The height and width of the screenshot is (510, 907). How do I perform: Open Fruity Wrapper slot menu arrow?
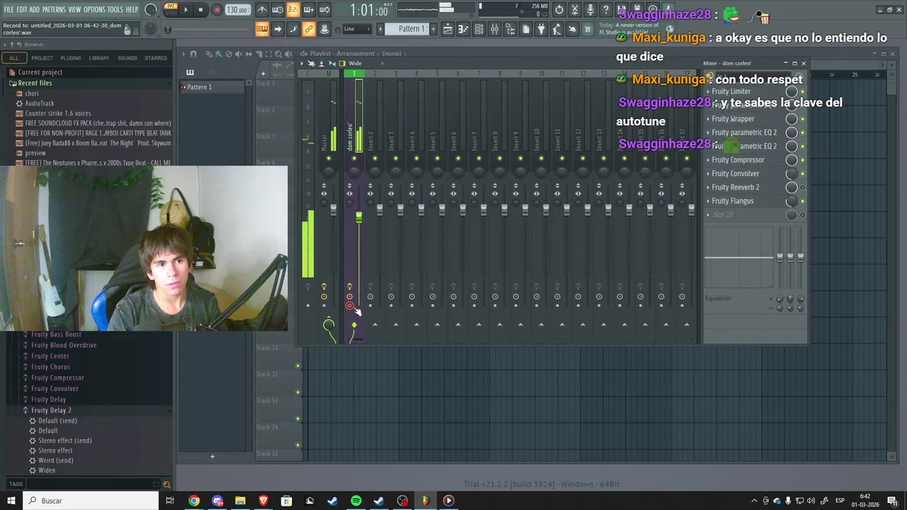pos(707,119)
